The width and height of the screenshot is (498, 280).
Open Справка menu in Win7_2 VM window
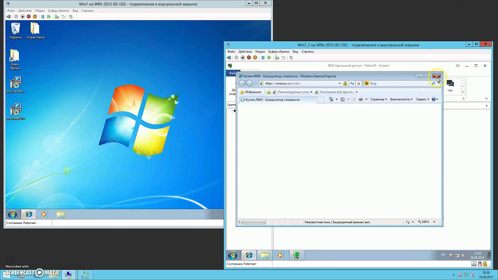pyautogui.click(x=307, y=51)
